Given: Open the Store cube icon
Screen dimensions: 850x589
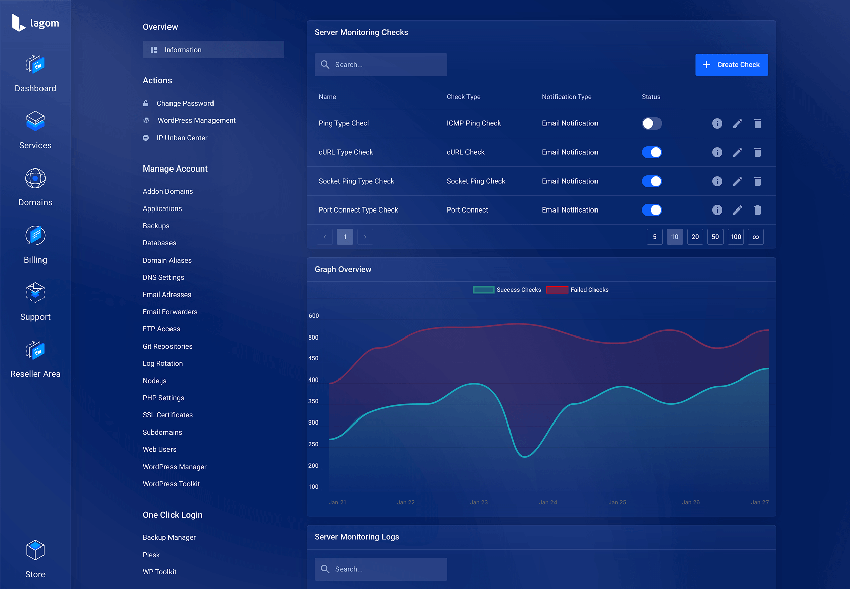Looking at the screenshot, I should [x=35, y=550].
